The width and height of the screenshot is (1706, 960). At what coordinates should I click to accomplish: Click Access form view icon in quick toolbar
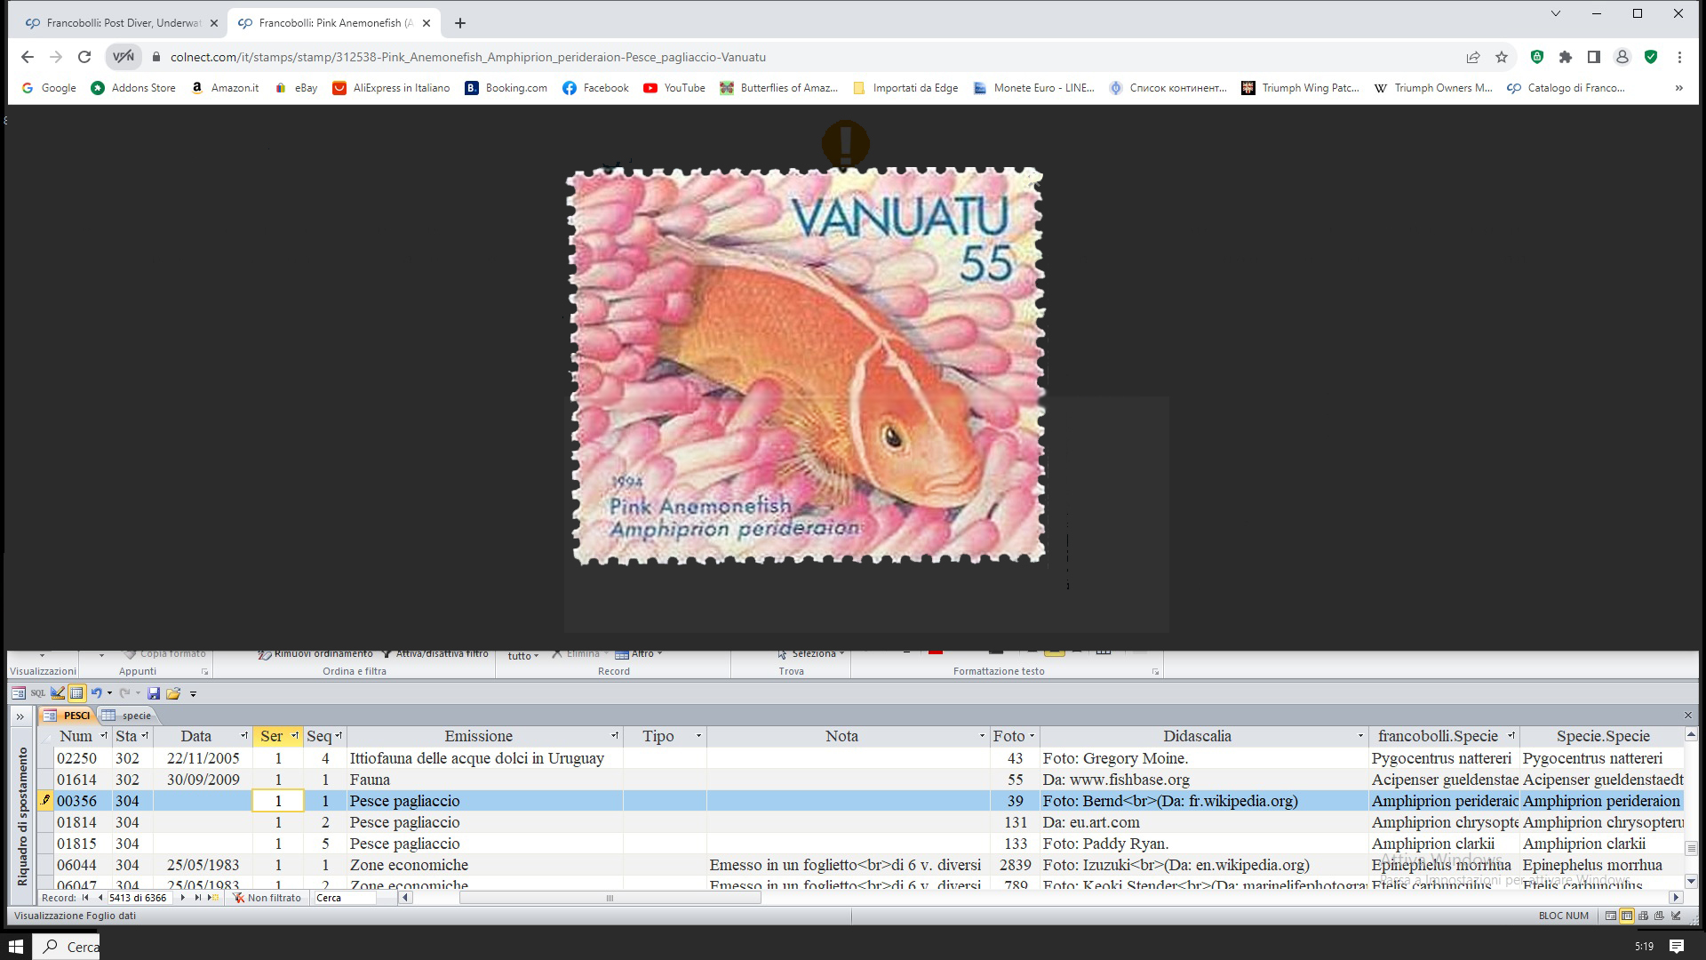tap(19, 693)
